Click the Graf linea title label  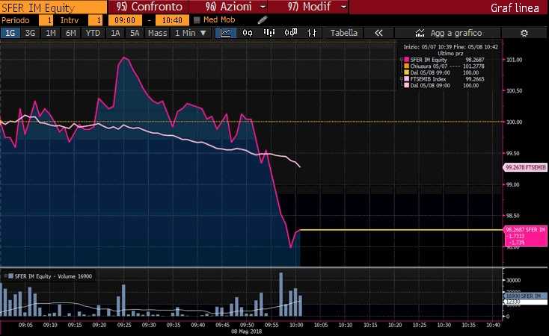[515, 8]
